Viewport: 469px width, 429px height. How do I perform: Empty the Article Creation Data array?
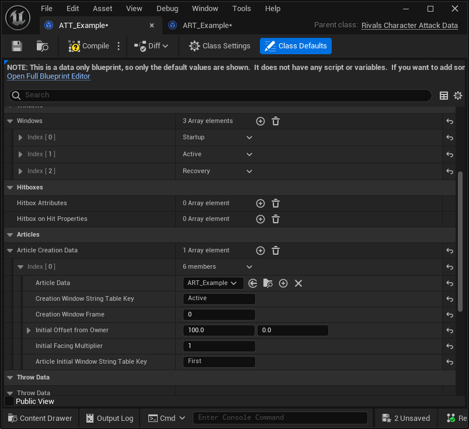click(x=276, y=251)
